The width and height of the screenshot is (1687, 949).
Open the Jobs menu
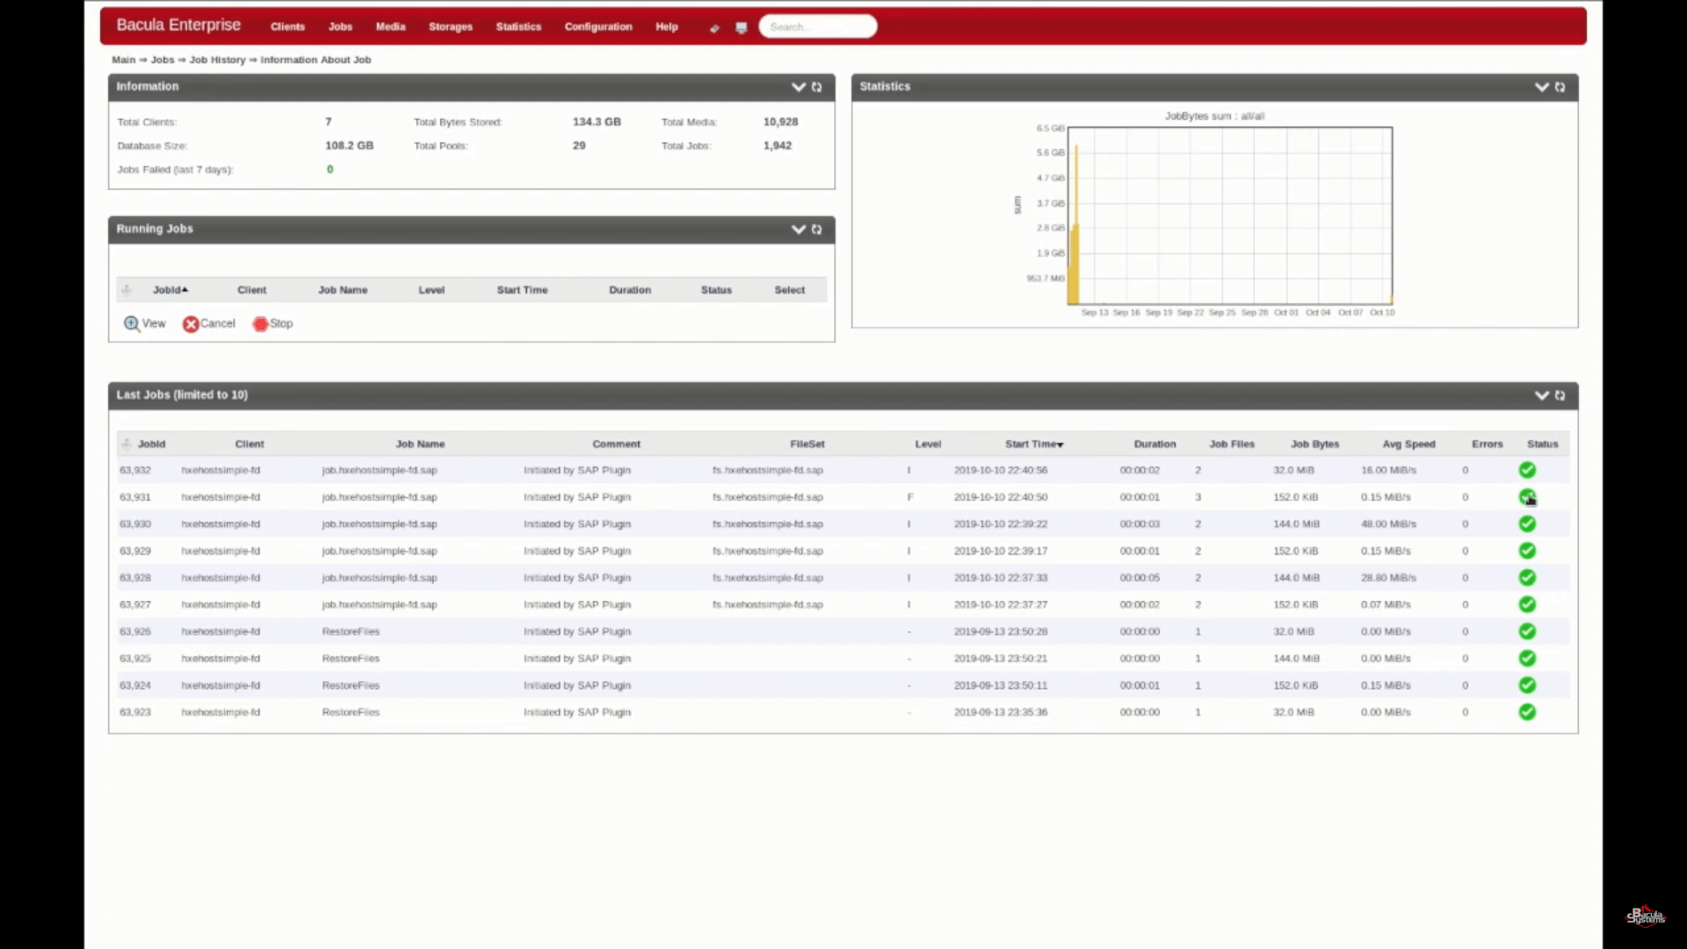[340, 27]
